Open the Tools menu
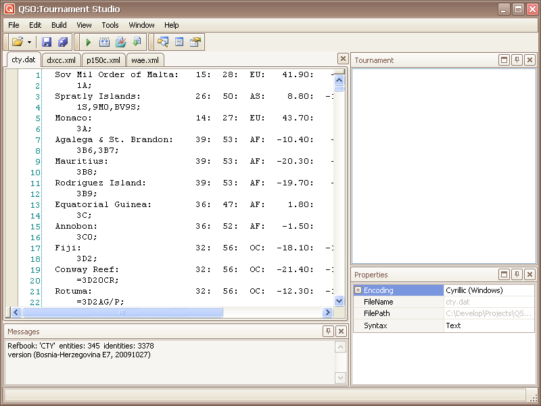 [x=110, y=25]
